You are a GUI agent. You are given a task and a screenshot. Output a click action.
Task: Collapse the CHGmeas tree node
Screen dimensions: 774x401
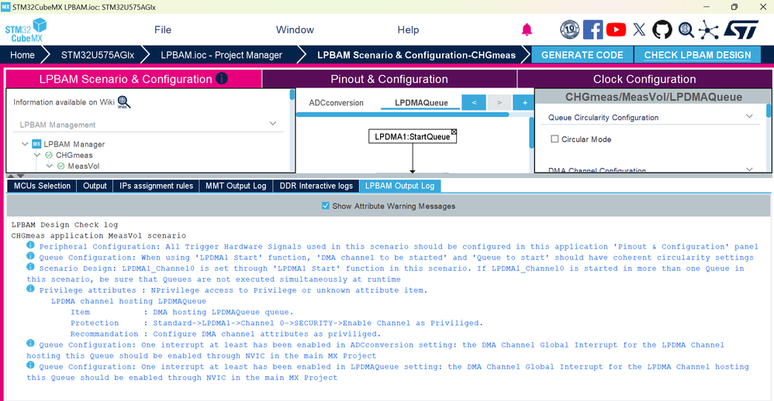click(37, 155)
